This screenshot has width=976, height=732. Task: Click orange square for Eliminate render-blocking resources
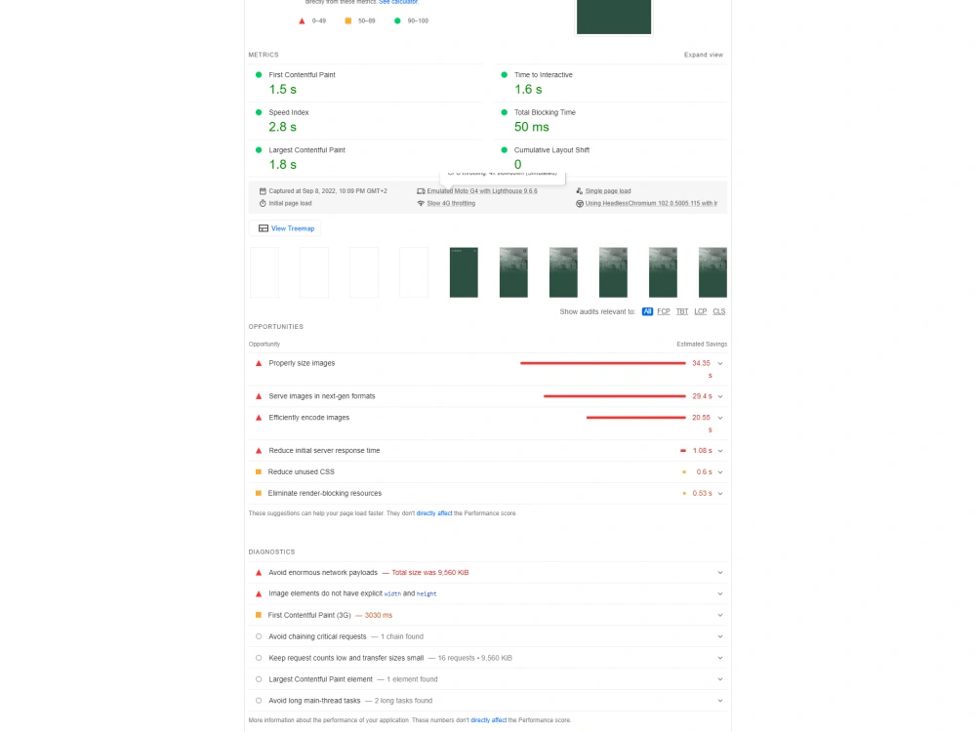click(x=259, y=493)
